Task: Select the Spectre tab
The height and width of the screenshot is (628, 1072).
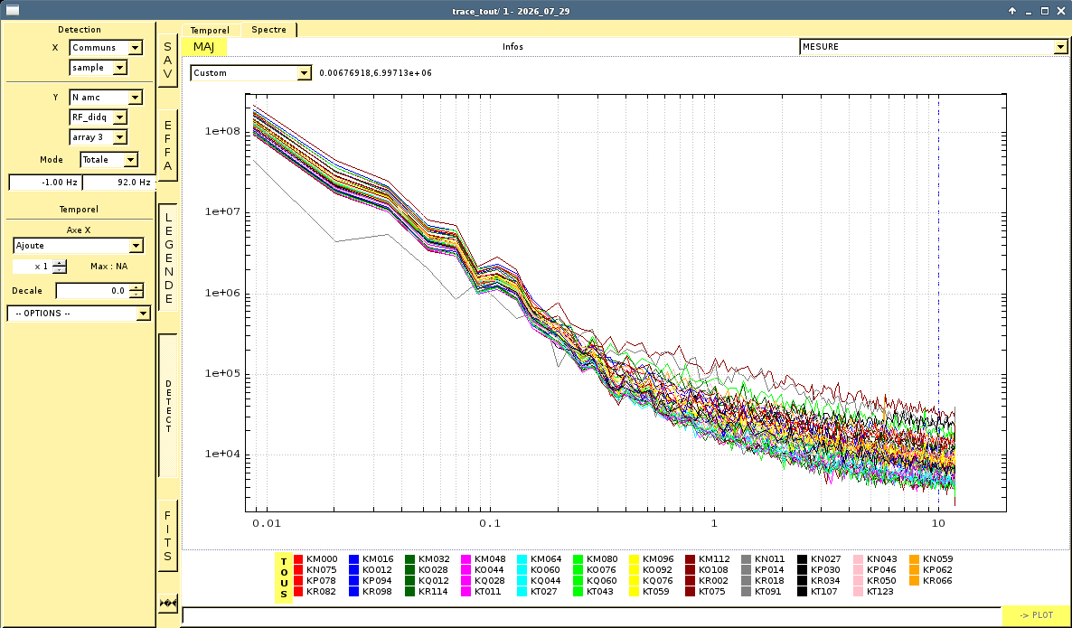Action: [268, 30]
